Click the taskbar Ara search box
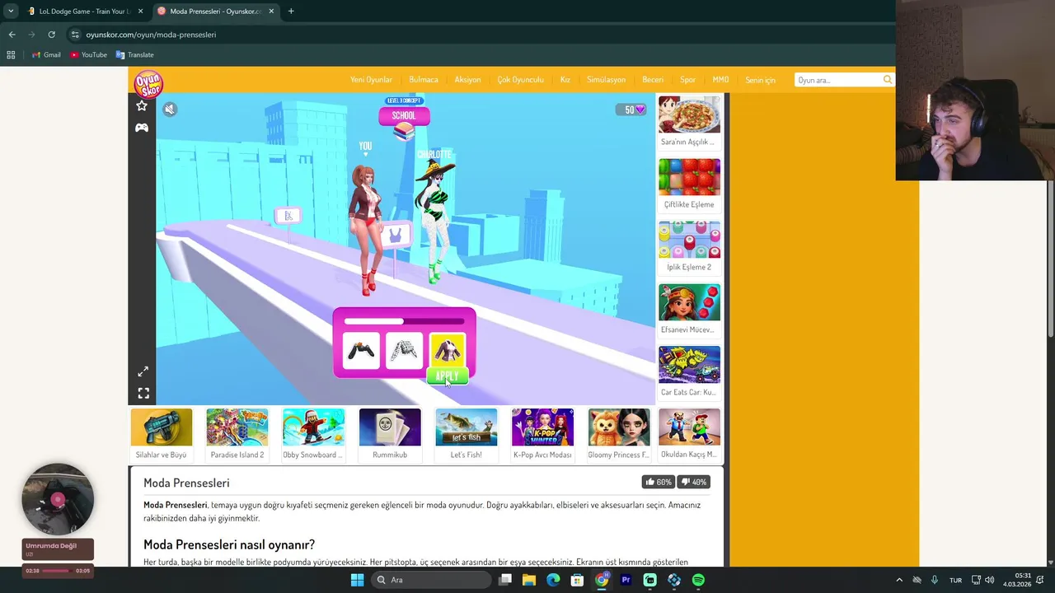 (431, 580)
